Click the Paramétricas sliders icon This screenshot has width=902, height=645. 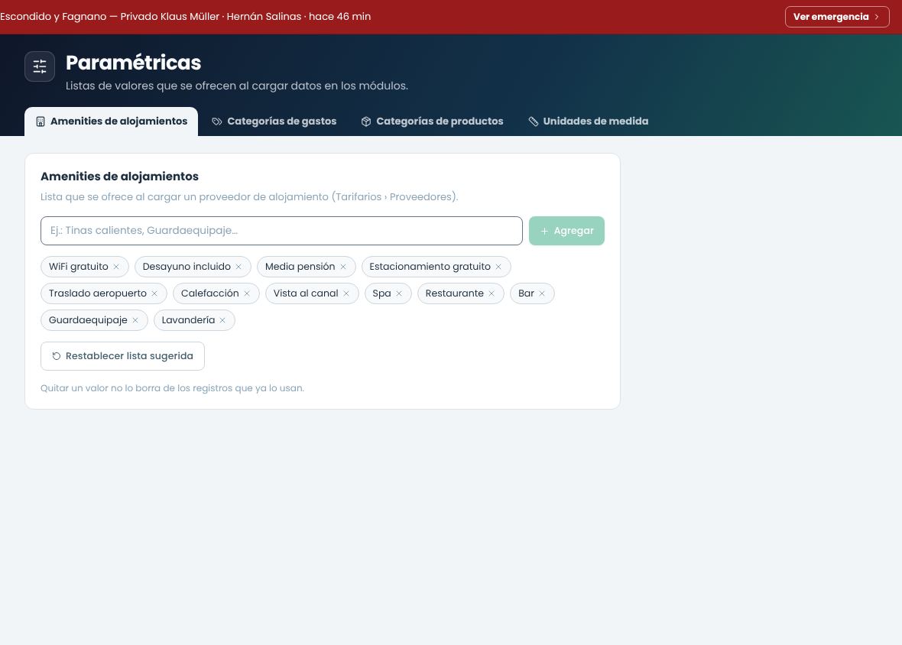pyautogui.click(x=40, y=66)
